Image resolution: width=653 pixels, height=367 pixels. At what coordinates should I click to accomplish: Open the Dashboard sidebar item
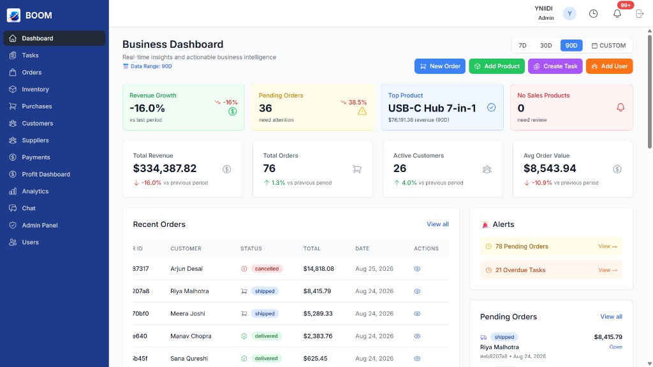coord(54,38)
